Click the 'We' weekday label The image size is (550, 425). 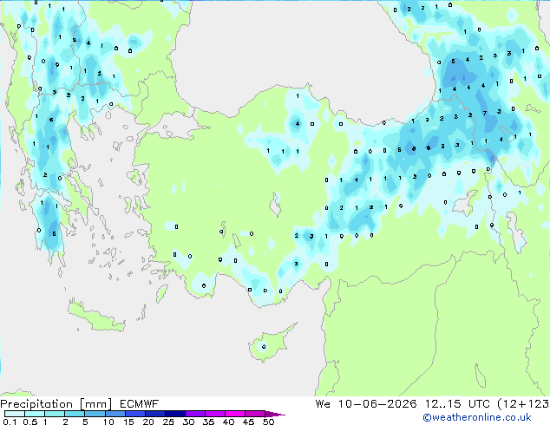[x=323, y=404]
